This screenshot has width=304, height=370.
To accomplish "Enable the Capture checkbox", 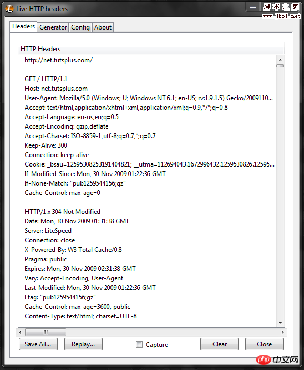I will [139, 345].
